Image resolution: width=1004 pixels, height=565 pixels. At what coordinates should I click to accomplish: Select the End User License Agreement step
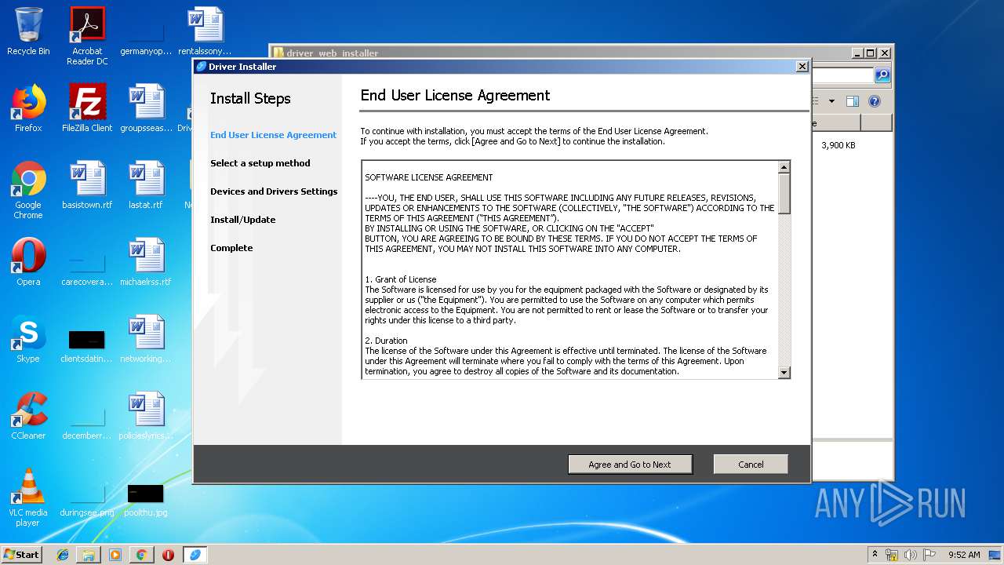(273, 135)
